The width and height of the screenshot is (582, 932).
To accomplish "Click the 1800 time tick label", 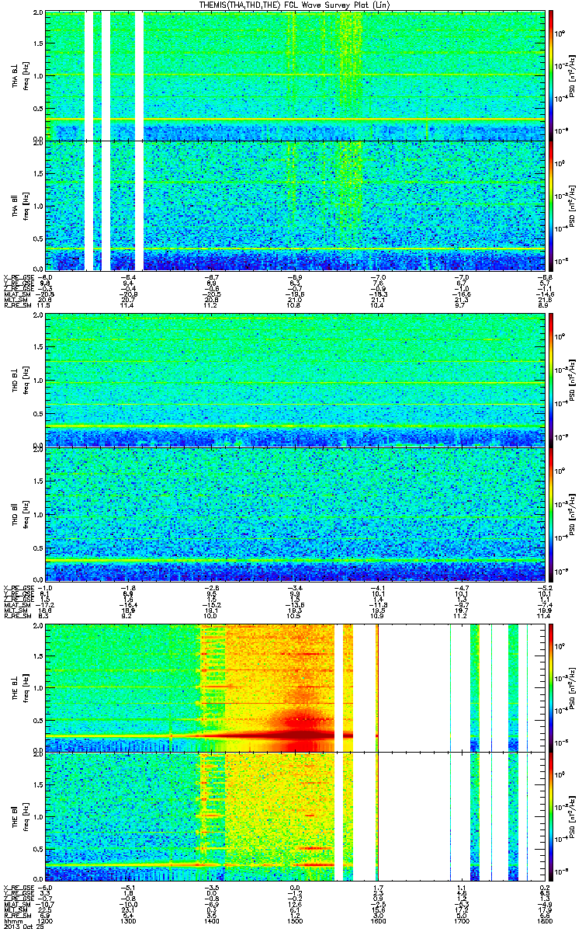I will coord(543,920).
